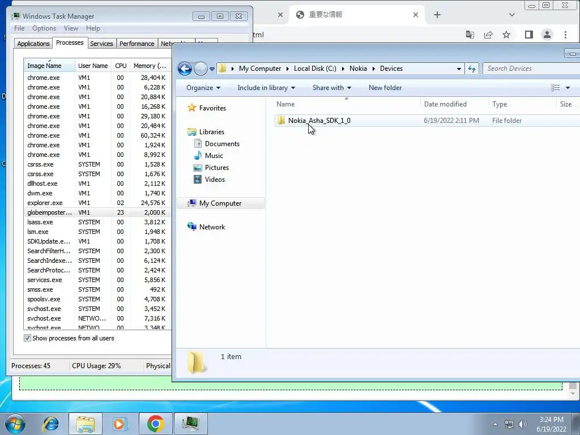580x435 pixels.
Task: Open Videos library
Action: [215, 180]
